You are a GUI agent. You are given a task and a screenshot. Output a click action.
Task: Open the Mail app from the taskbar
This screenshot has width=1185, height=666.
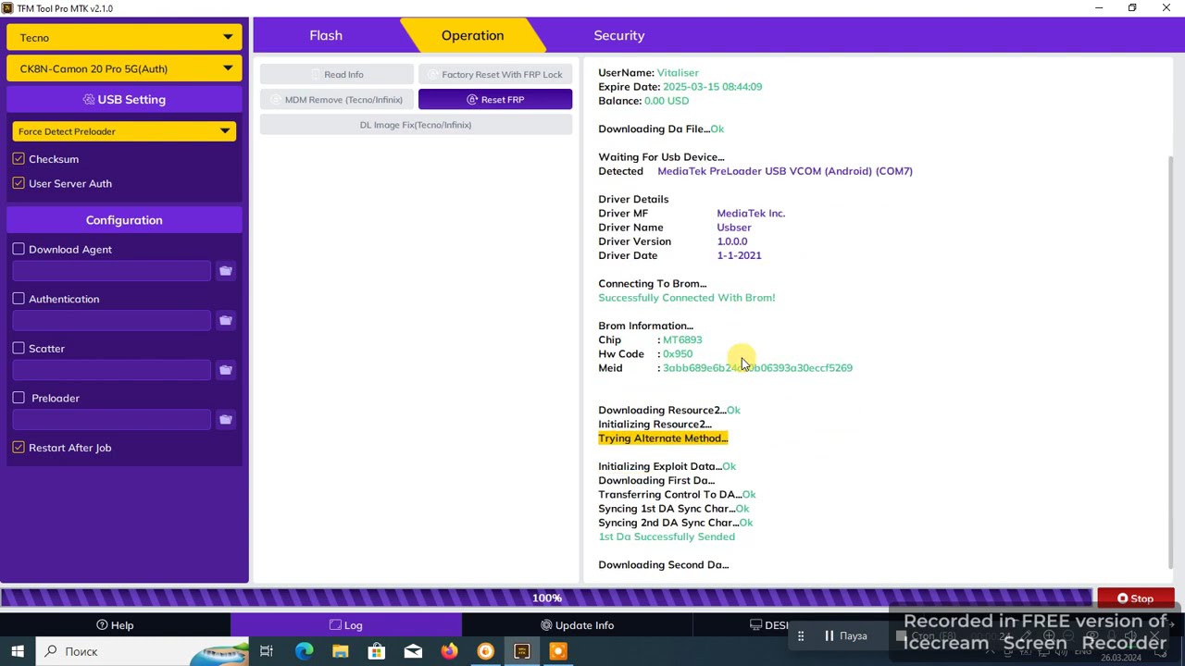point(413,651)
